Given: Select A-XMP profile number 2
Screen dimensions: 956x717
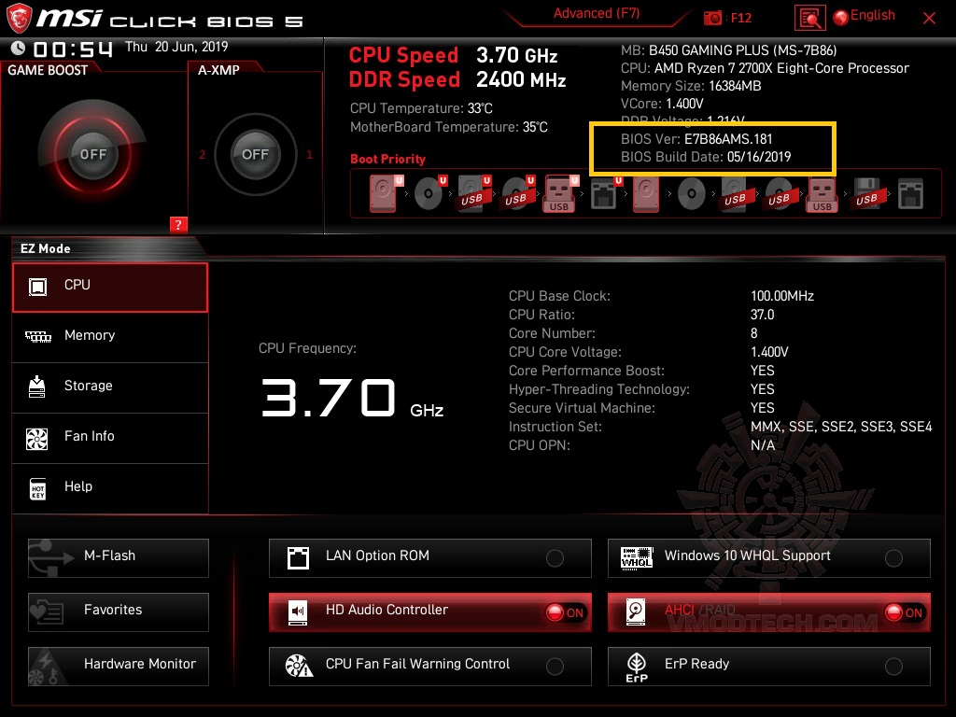Looking at the screenshot, I should [202, 154].
